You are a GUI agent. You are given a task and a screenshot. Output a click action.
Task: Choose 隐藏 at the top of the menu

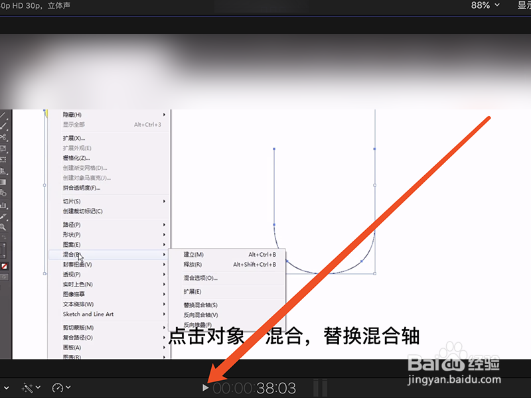coord(73,115)
